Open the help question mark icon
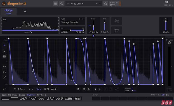Image resolution: width=174 pixels, height=106 pixels. click(x=62, y=4)
